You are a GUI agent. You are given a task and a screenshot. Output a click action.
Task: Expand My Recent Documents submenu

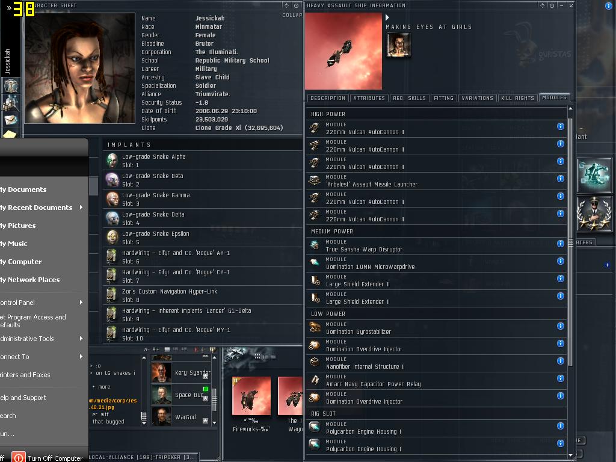click(x=81, y=207)
